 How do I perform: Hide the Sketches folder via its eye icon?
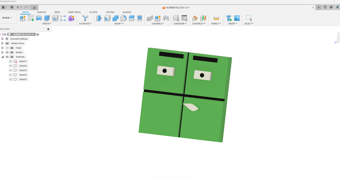[7, 57]
